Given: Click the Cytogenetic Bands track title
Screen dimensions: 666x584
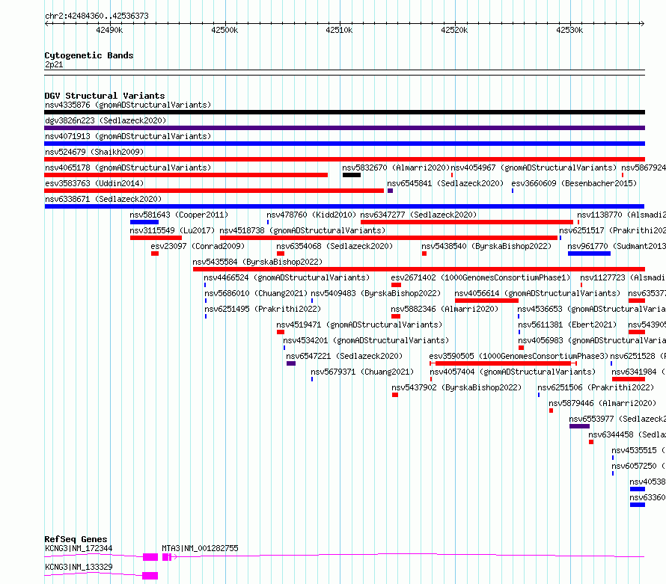Looking at the screenshot, I should tap(89, 55).
